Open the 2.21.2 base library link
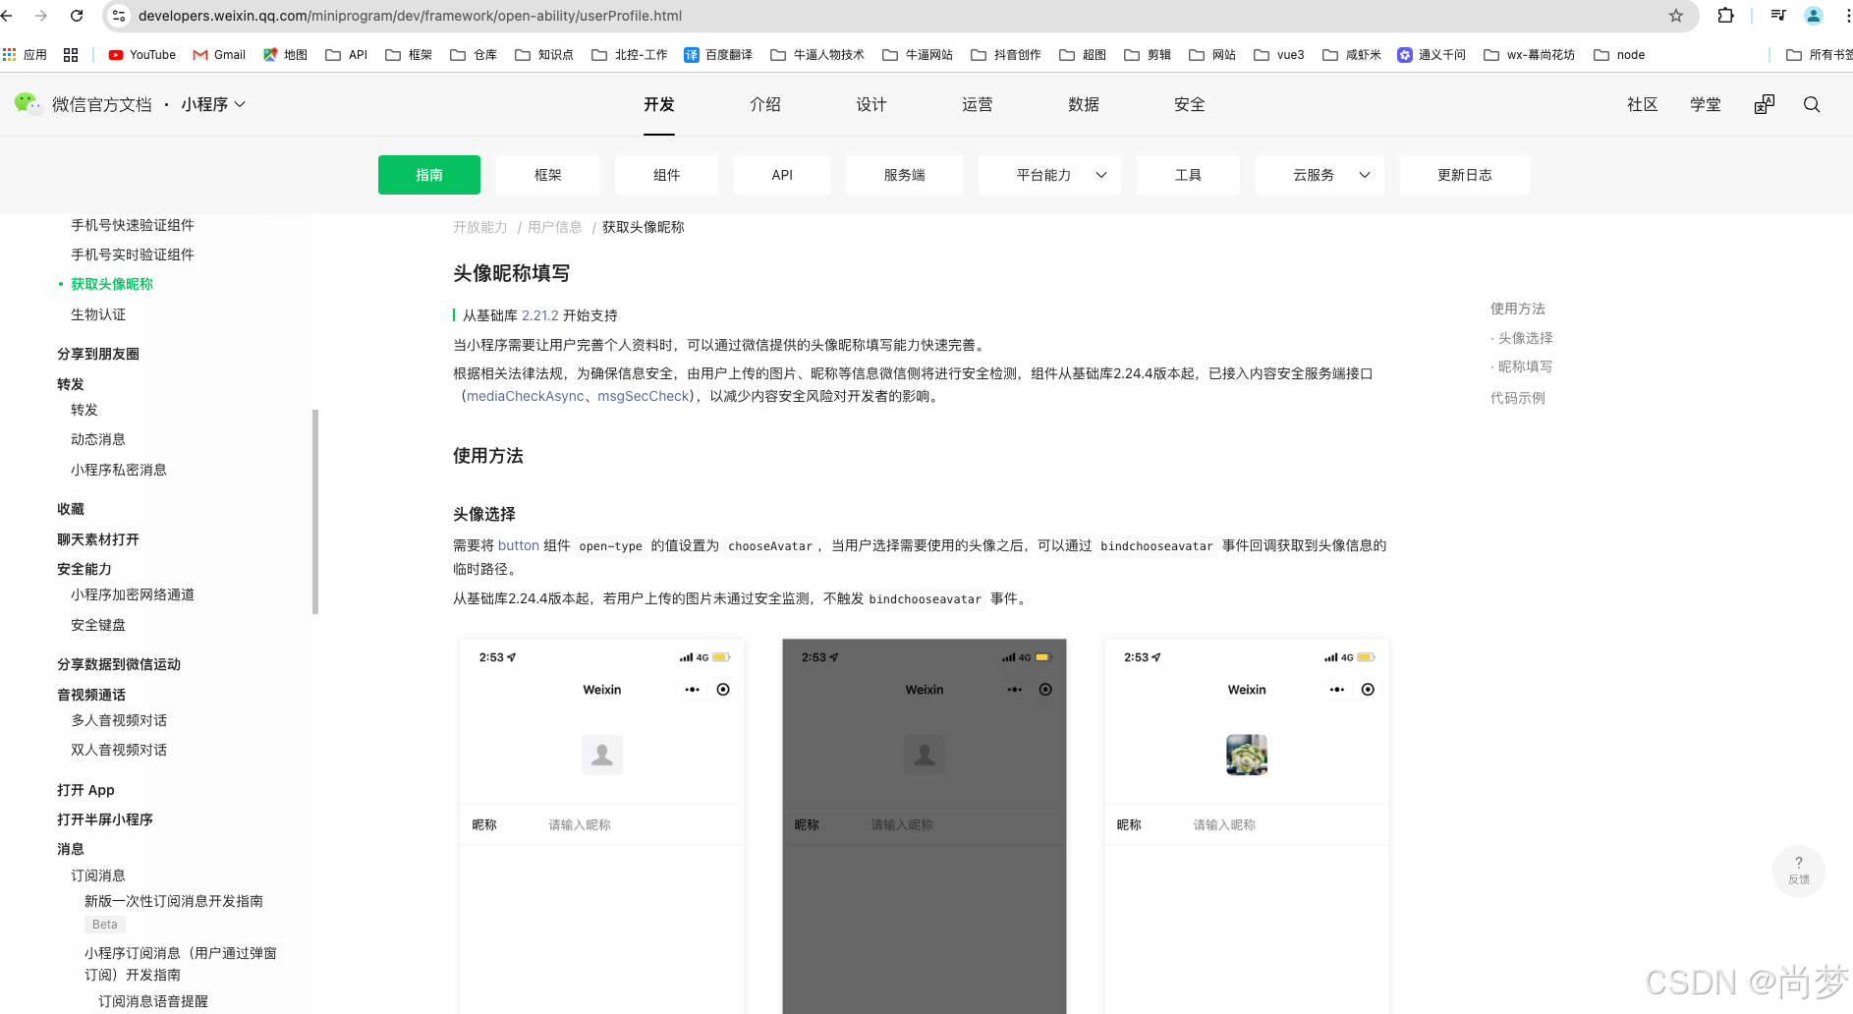 540,315
